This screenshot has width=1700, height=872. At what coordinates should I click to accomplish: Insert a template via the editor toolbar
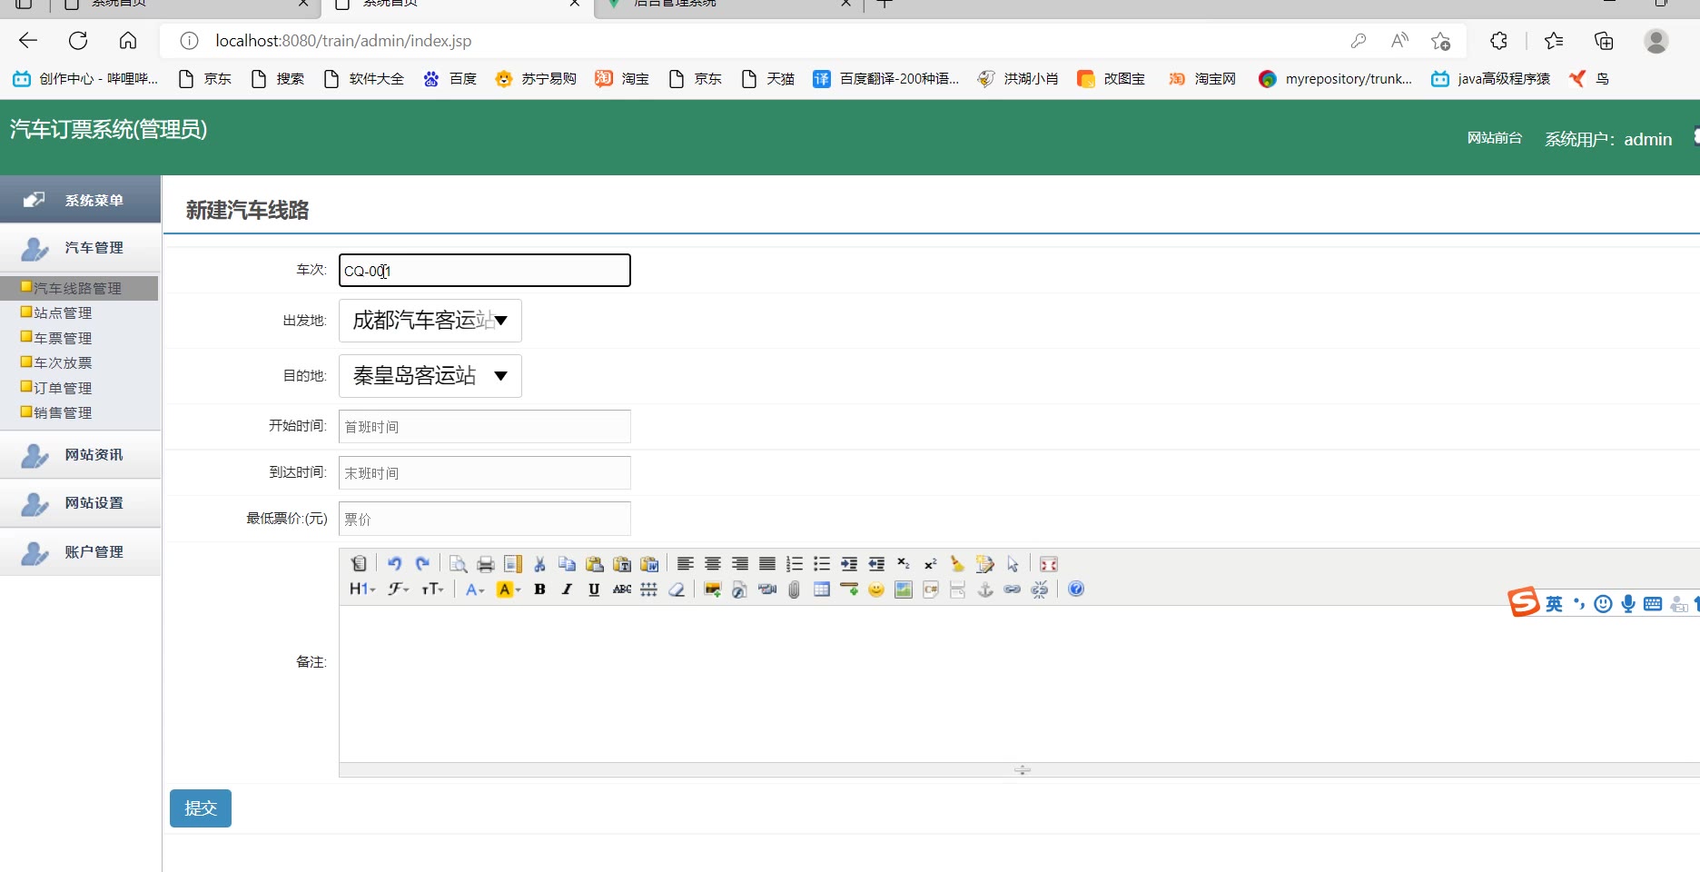[x=513, y=564]
